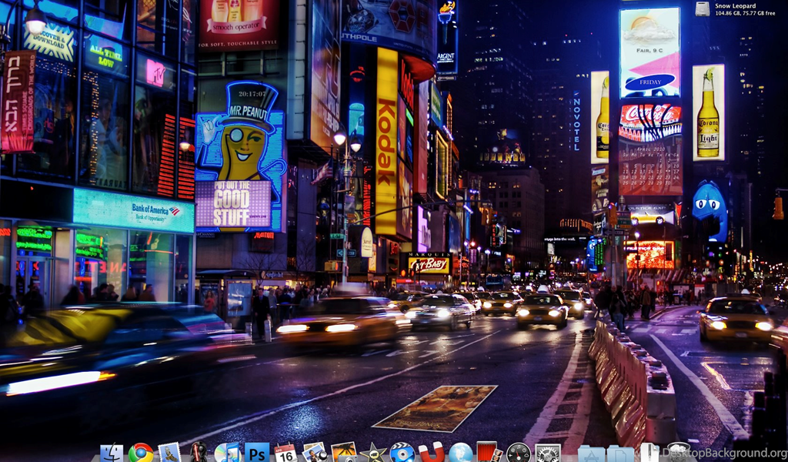Open iDVD from the dock
The image size is (788, 462).
[x=402, y=453]
